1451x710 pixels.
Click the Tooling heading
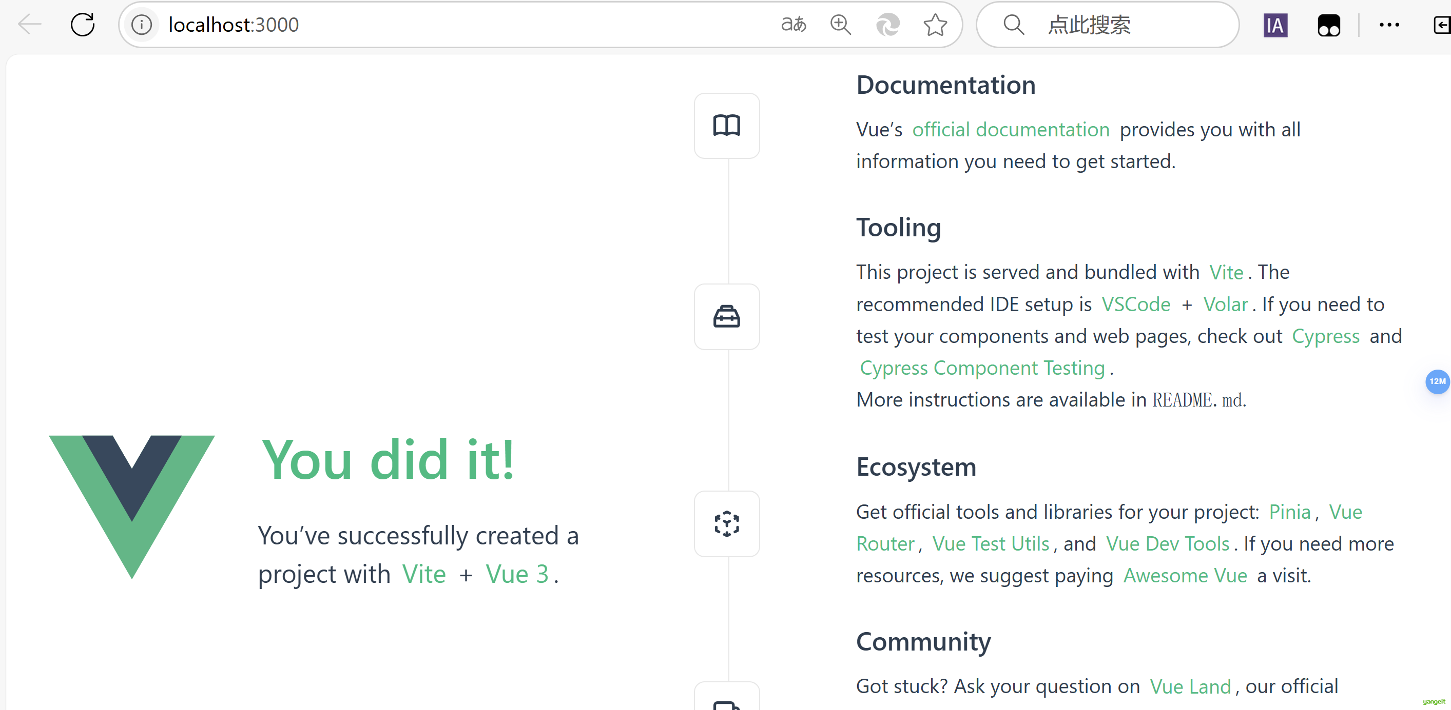click(898, 228)
